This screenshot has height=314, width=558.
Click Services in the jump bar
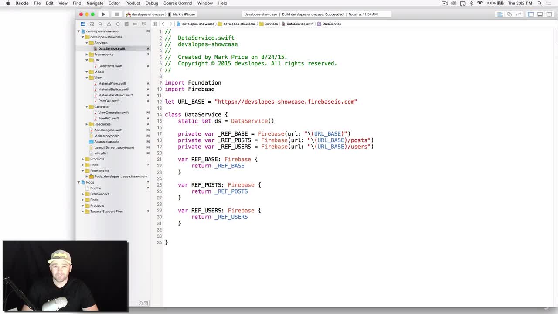pyautogui.click(x=268, y=24)
